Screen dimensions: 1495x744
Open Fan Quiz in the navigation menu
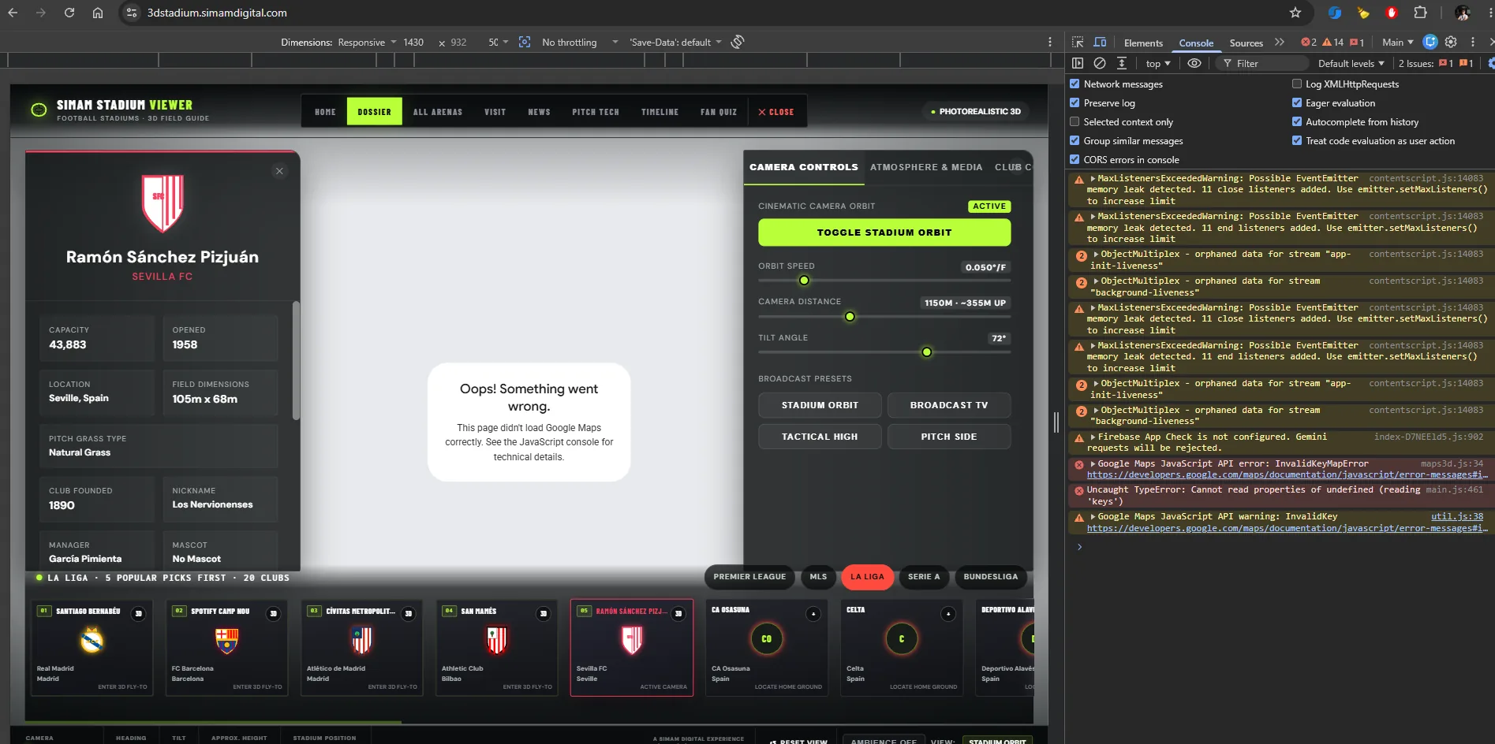point(719,112)
